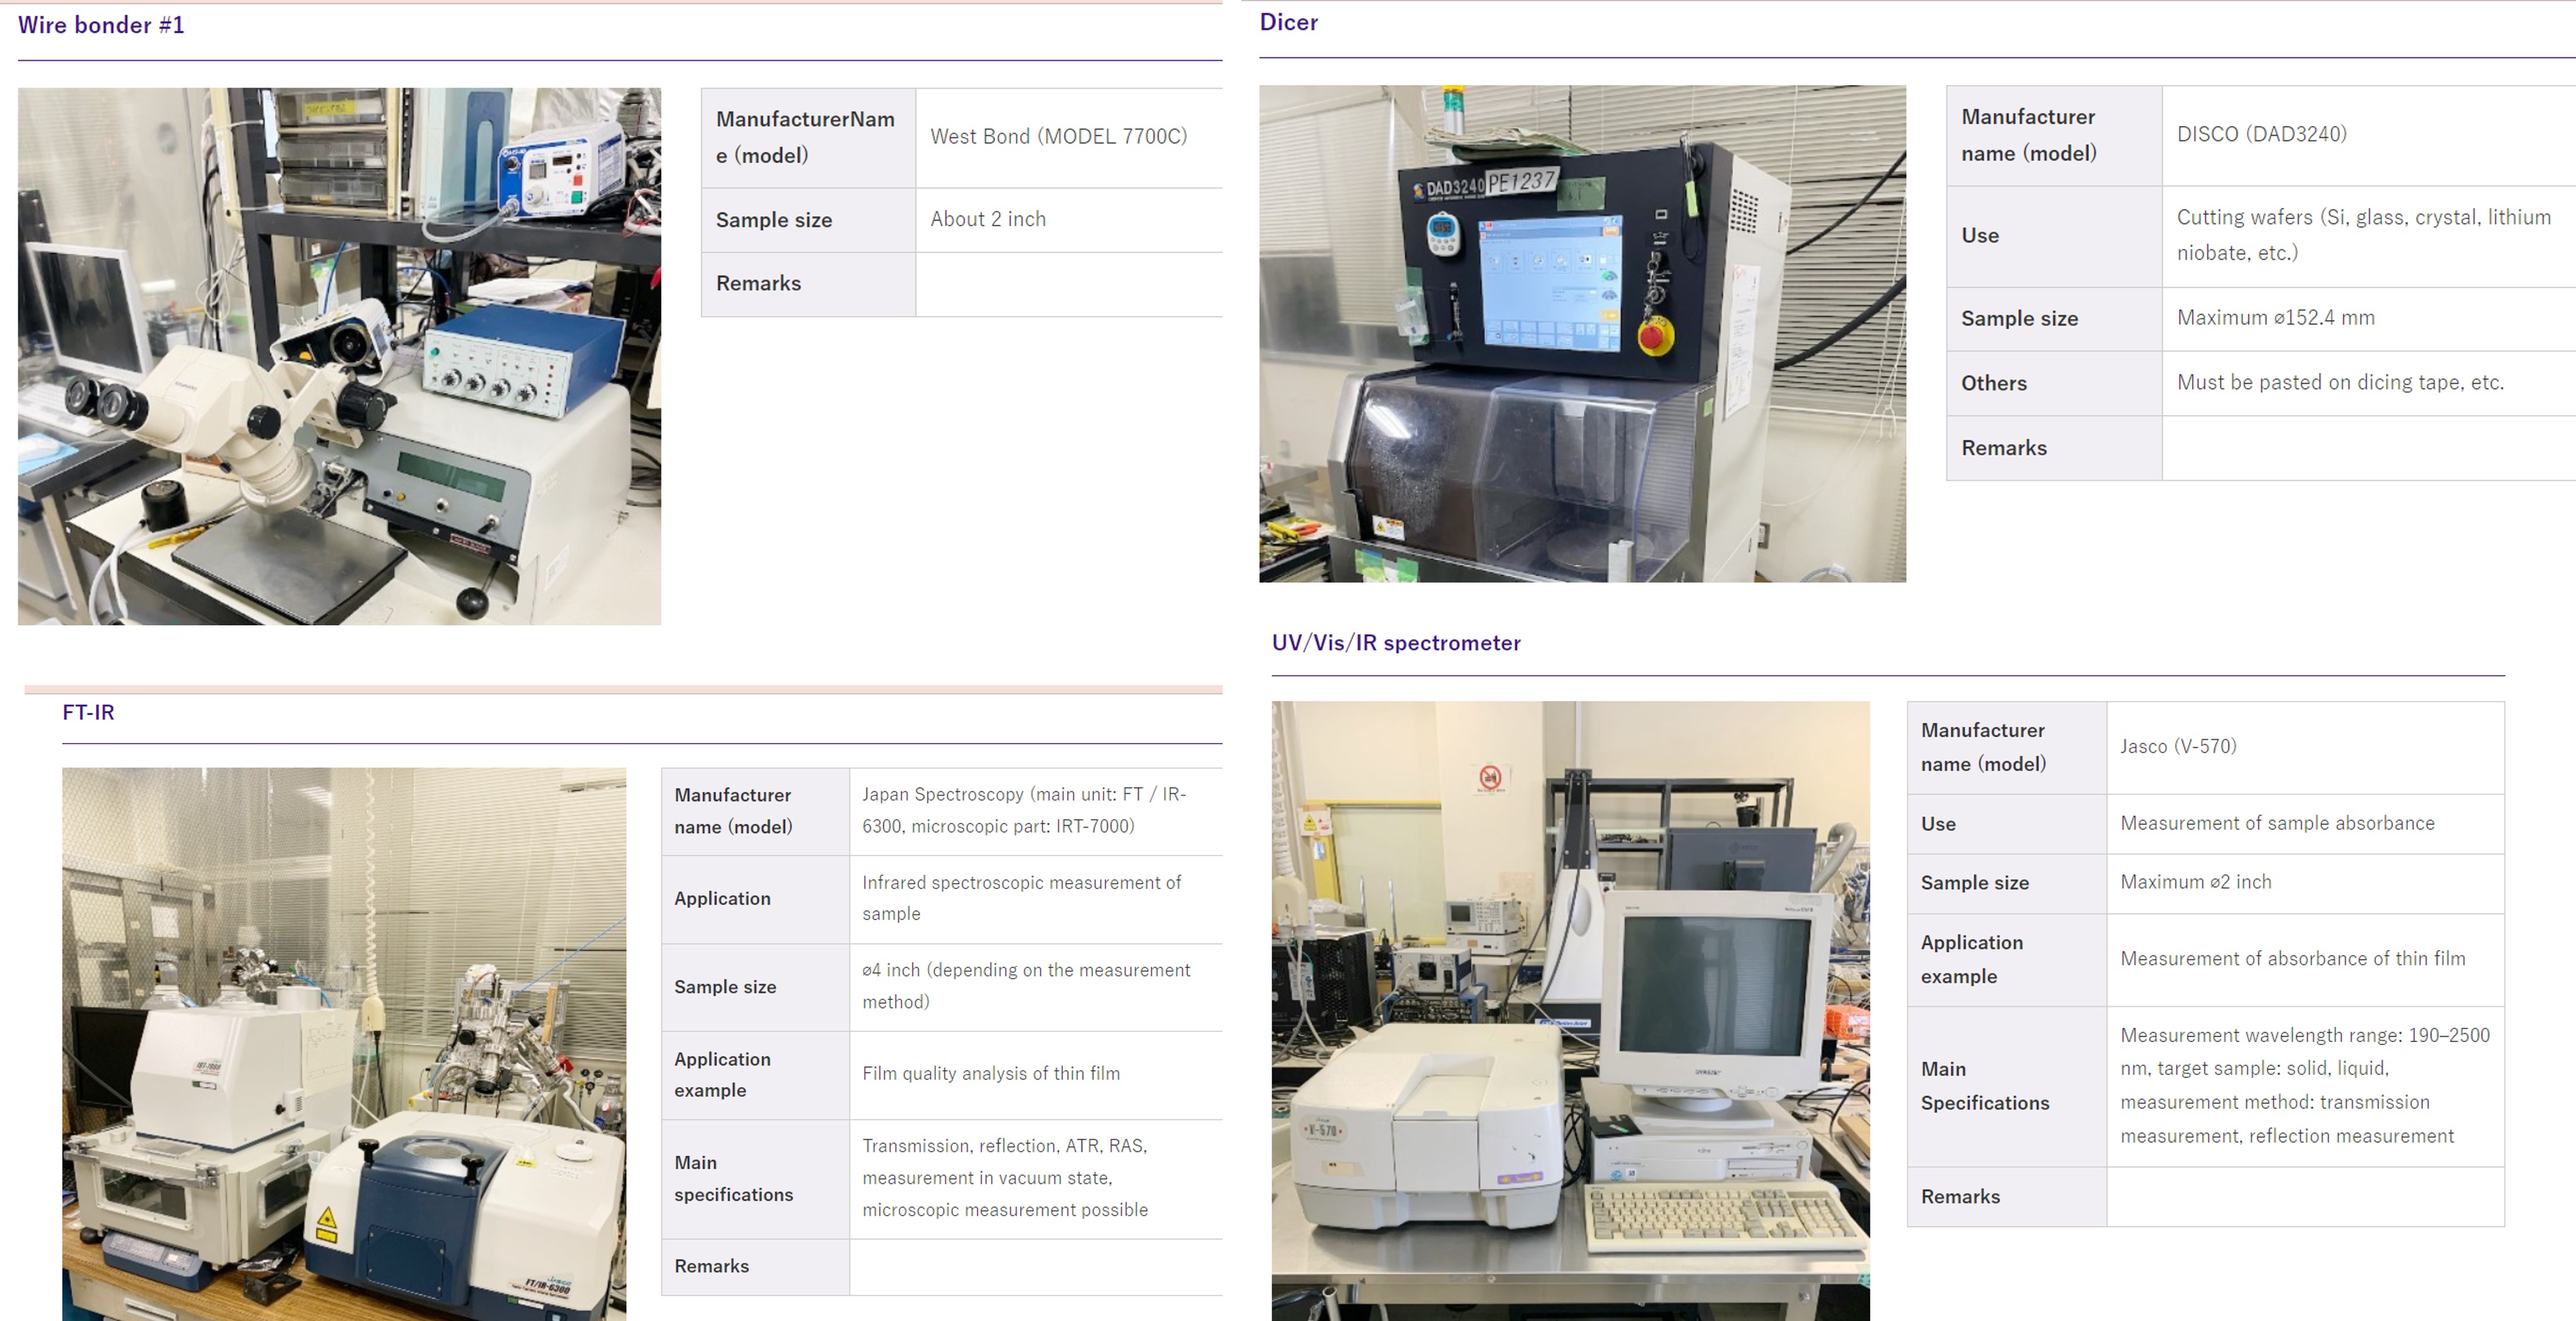Open the FT-IR equipment photo
The image size is (2576, 1321).
344,1043
